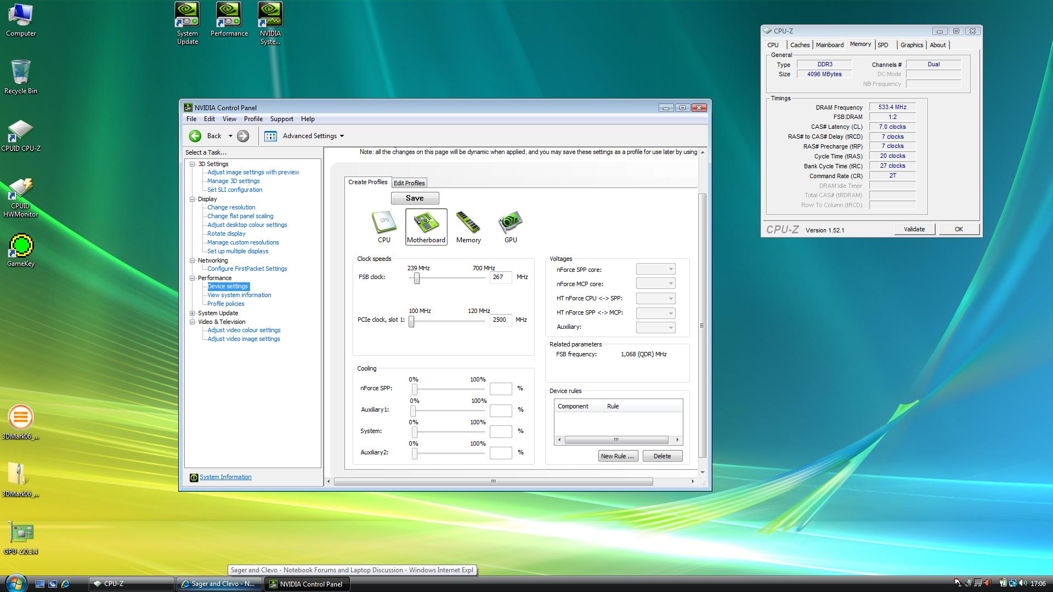The height and width of the screenshot is (592, 1053).
Task: Click Switch between windows quick launch icon
Action: (x=53, y=584)
